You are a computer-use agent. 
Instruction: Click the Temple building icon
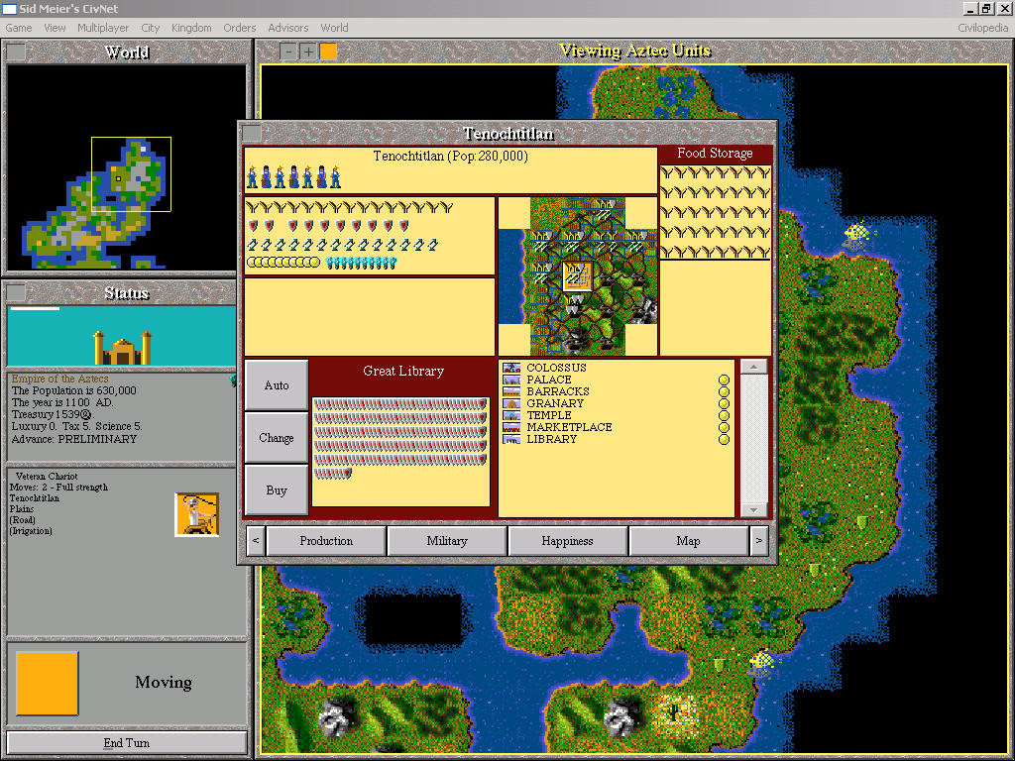pos(511,415)
